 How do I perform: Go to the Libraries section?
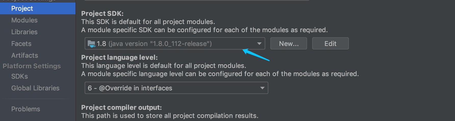[24, 32]
